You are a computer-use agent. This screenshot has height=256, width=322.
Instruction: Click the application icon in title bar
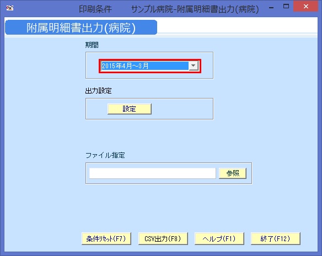[x=10, y=8]
